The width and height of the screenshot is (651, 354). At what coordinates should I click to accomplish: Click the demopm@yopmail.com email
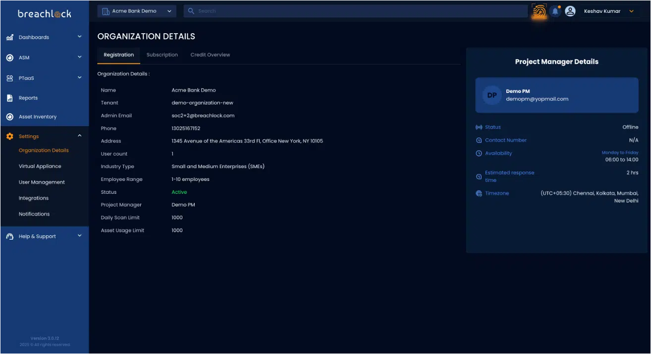coord(537,99)
